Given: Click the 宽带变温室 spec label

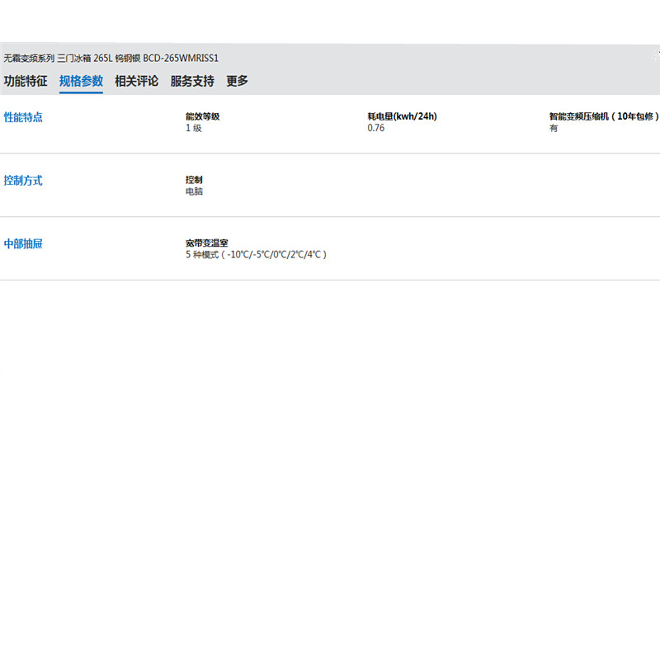Looking at the screenshot, I should click(207, 243).
